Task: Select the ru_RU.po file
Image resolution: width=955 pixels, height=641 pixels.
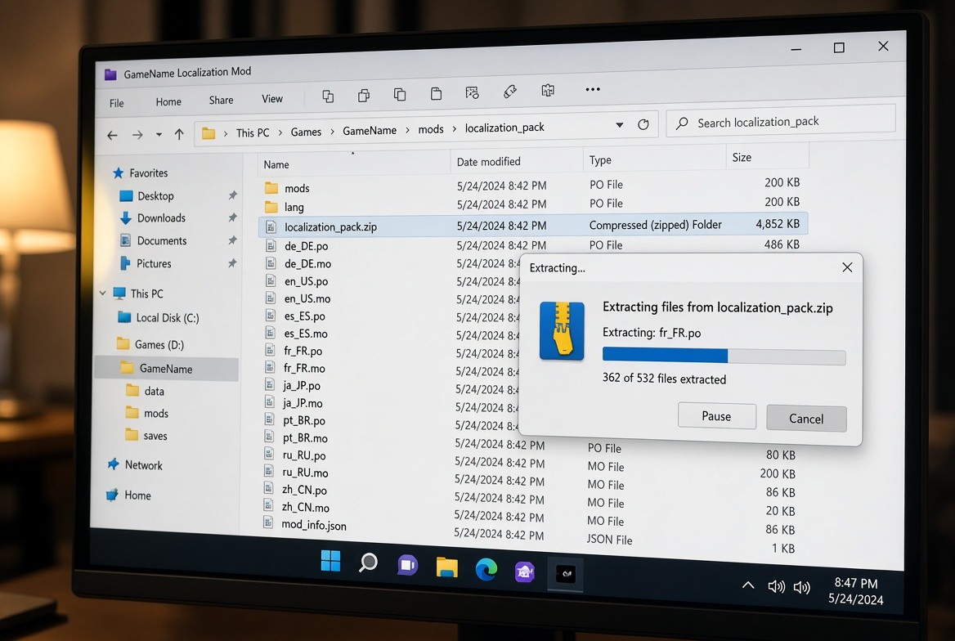Action: [x=304, y=455]
